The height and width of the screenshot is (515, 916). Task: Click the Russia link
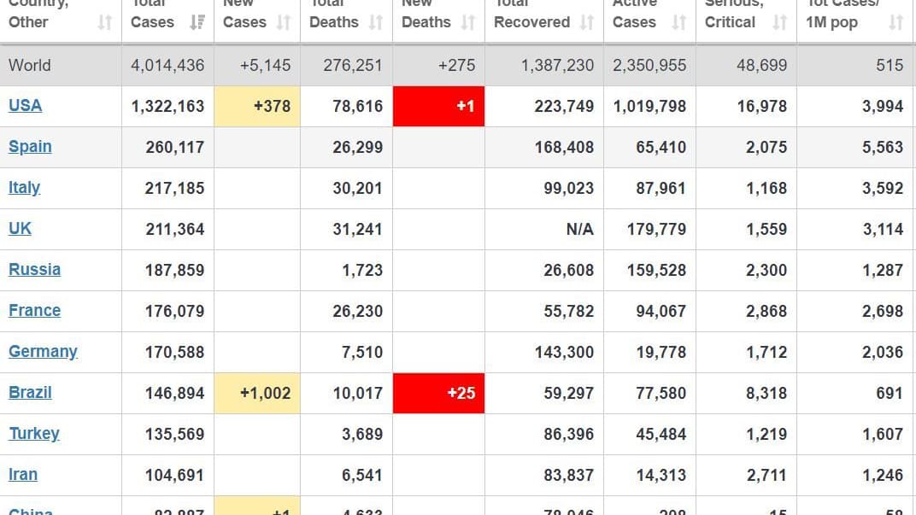pyautogui.click(x=34, y=269)
